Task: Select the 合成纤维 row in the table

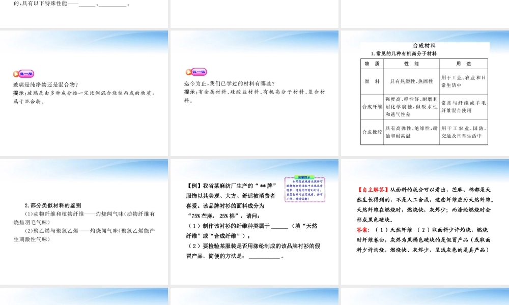Action: pyautogui.click(x=373, y=106)
